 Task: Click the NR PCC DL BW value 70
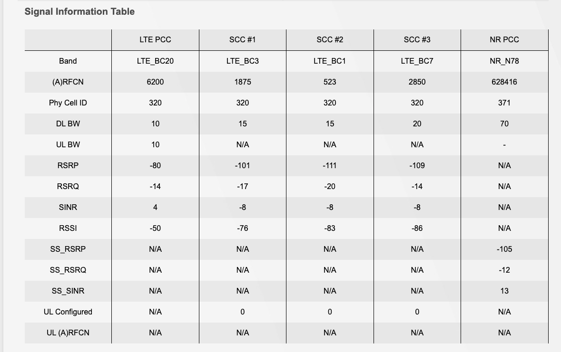[504, 124]
